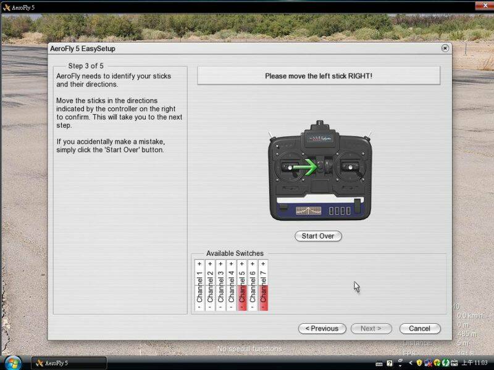
Task: Go back with the Previous button
Action: [x=321, y=329]
